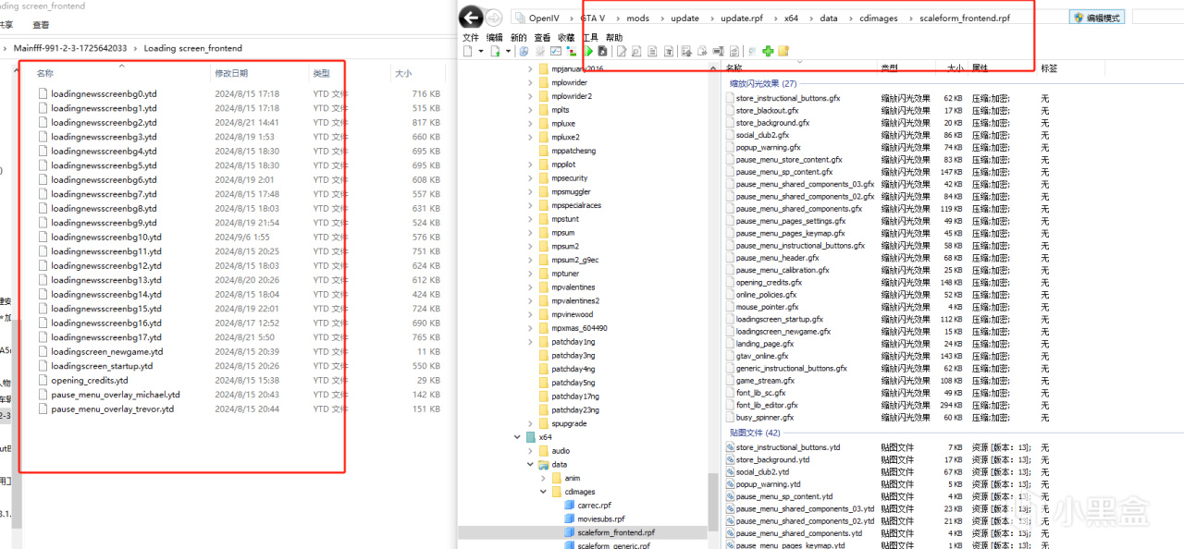Click the yellow new folder toolbar icon
This screenshot has width=1184, height=549.
pyautogui.click(x=783, y=51)
